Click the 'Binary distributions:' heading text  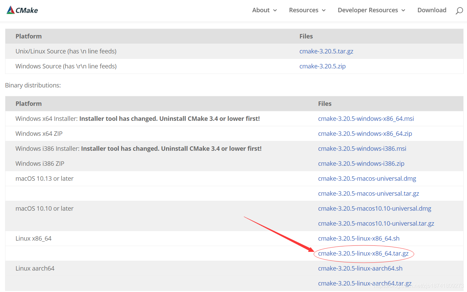click(33, 85)
